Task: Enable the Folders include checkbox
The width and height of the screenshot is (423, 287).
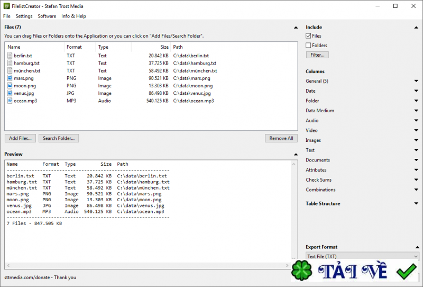Action: pos(308,45)
